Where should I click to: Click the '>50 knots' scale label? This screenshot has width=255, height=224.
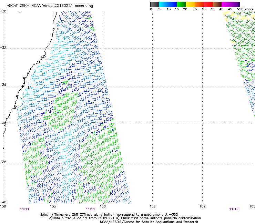245,9
